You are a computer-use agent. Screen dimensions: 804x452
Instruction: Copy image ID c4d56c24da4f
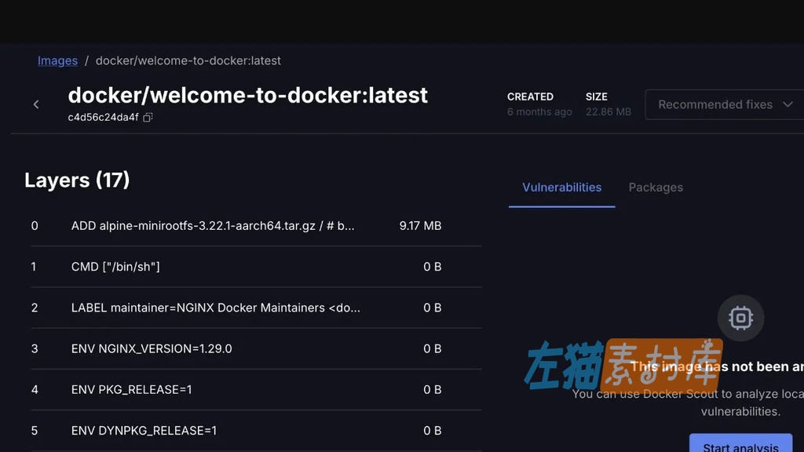coord(148,118)
